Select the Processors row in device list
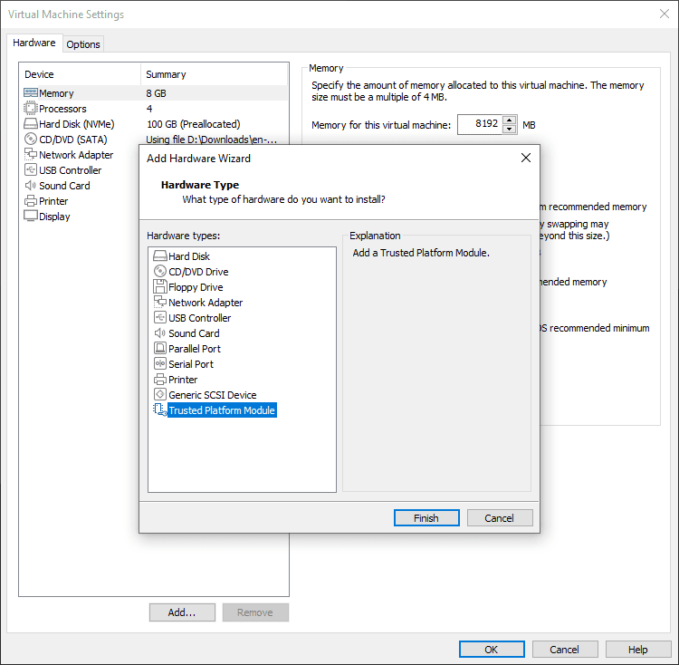The height and width of the screenshot is (665, 679). [x=62, y=109]
